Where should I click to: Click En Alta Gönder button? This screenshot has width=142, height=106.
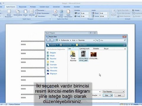[x=124, y=13]
